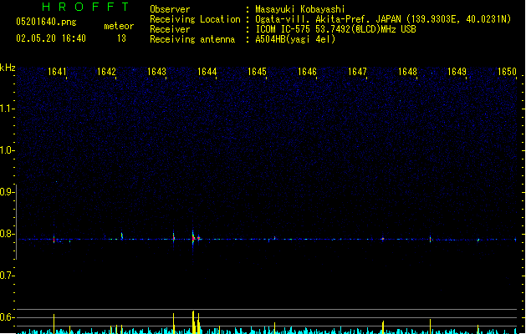526x334 pixels.
Task: Select the file name 05201640.png
Action: [46, 22]
